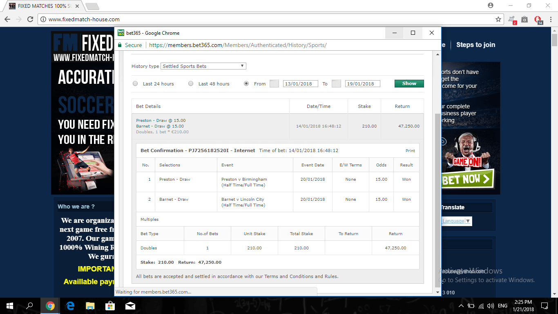Show hidden tray icons chevron
The image size is (558, 314).
click(x=461, y=306)
